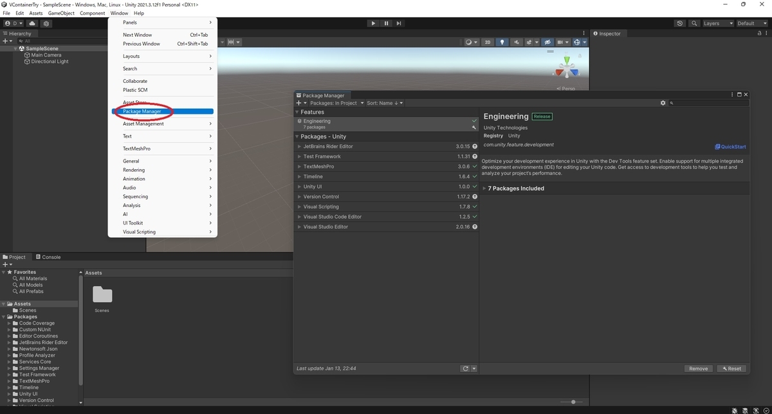This screenshot has width=772, height=414.
Task: Open the TextMeshPro submenu in Window menu
Action: pos(163,148)
